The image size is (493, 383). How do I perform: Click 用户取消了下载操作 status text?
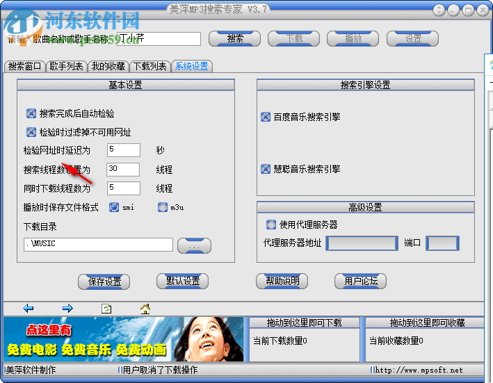click(160, 370)
